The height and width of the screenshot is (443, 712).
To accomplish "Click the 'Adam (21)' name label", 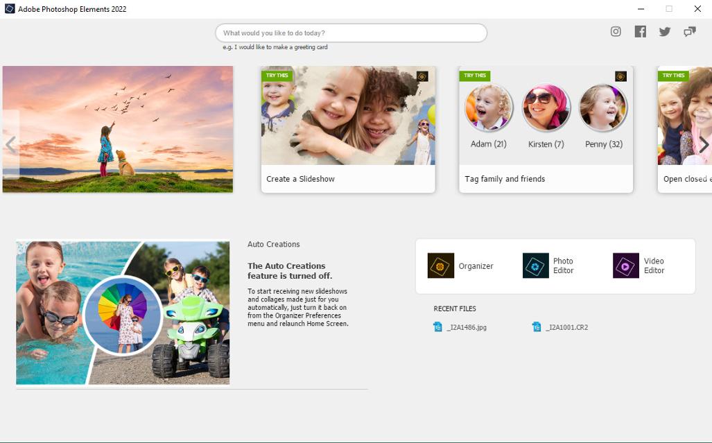I will point(488,144).
